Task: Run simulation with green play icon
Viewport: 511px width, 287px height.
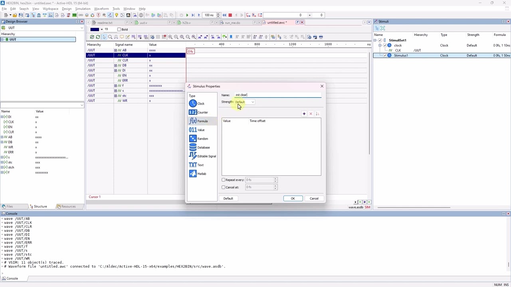Action: 187,15
